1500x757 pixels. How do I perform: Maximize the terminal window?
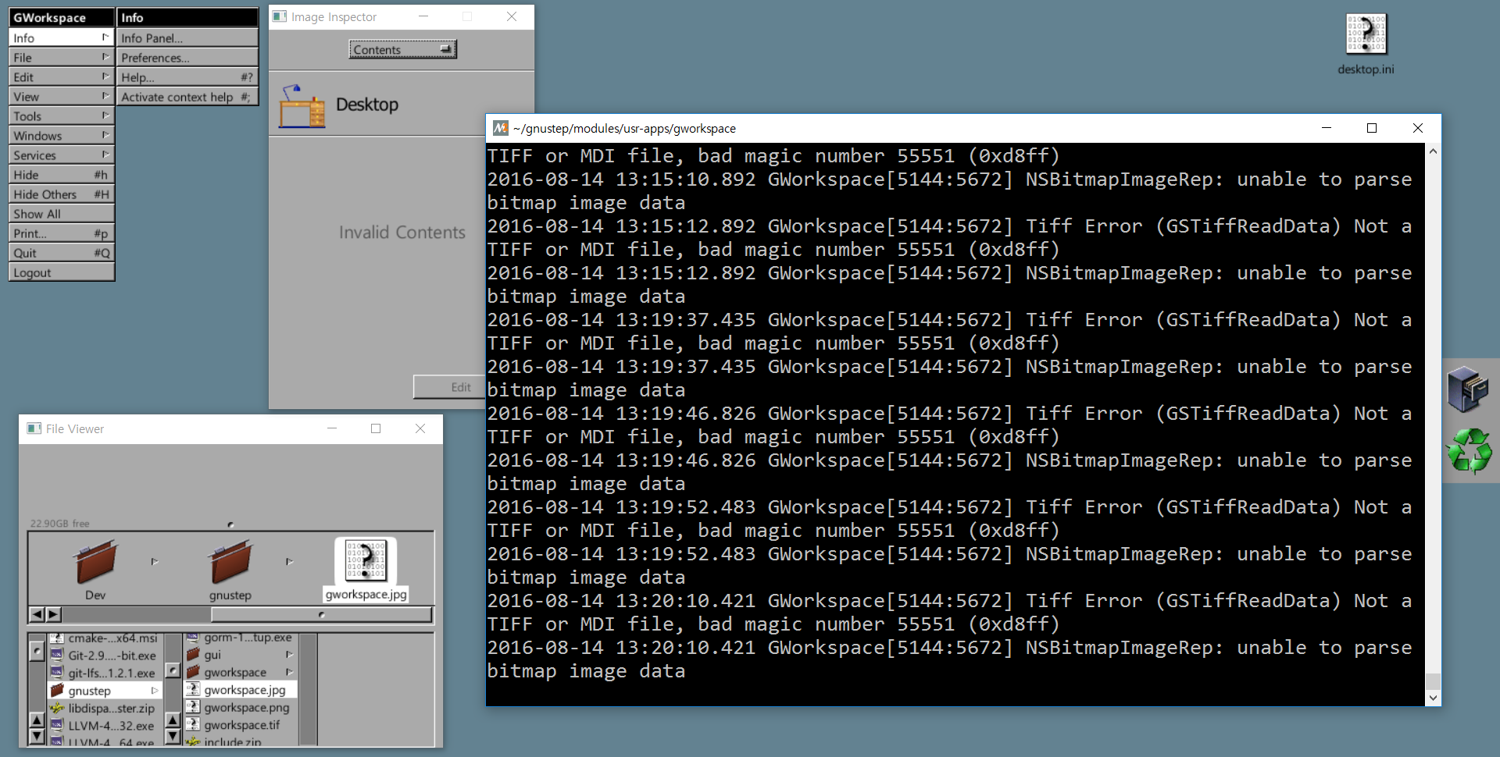click(1372, 128)
